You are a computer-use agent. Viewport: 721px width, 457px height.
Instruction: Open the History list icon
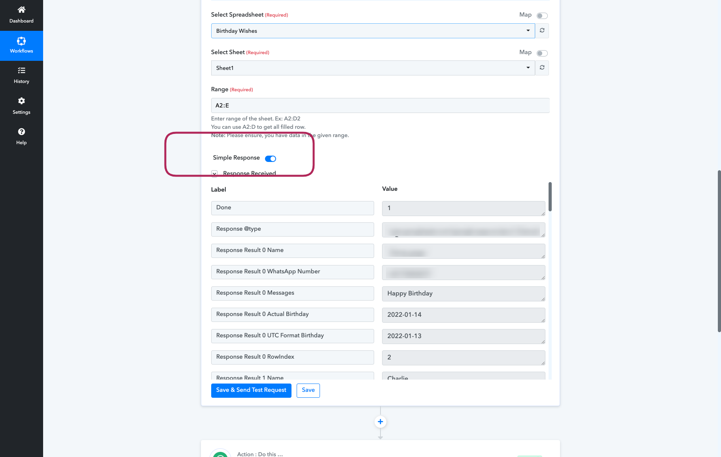coord(21,70)
